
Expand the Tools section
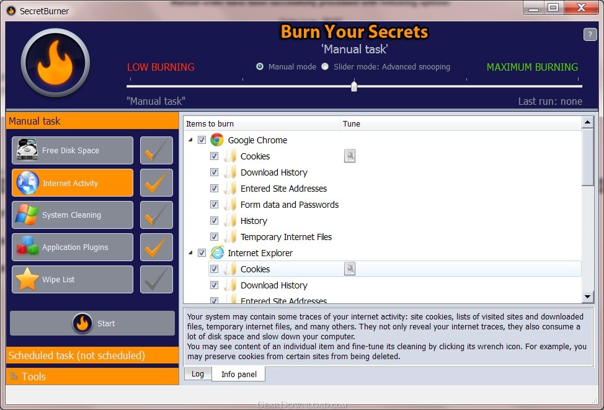click(x=92, y=376)
